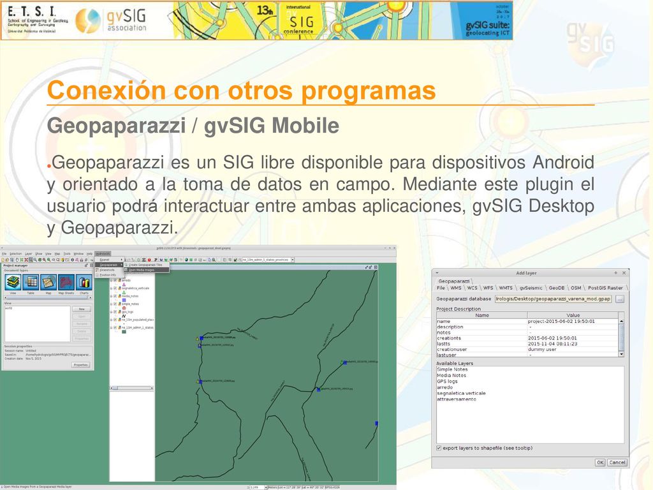Open the Charts document type icon
The image size is (653, 490).
[84, 283]
